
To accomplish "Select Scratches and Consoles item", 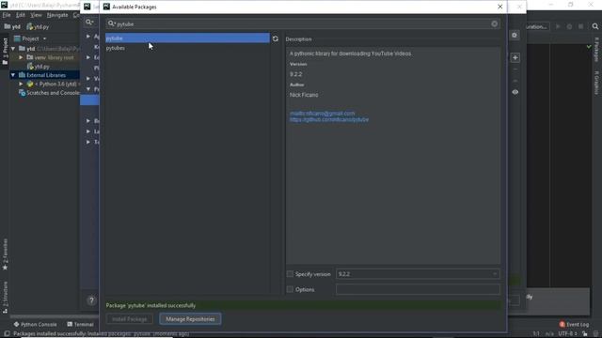I will [49, 93].
